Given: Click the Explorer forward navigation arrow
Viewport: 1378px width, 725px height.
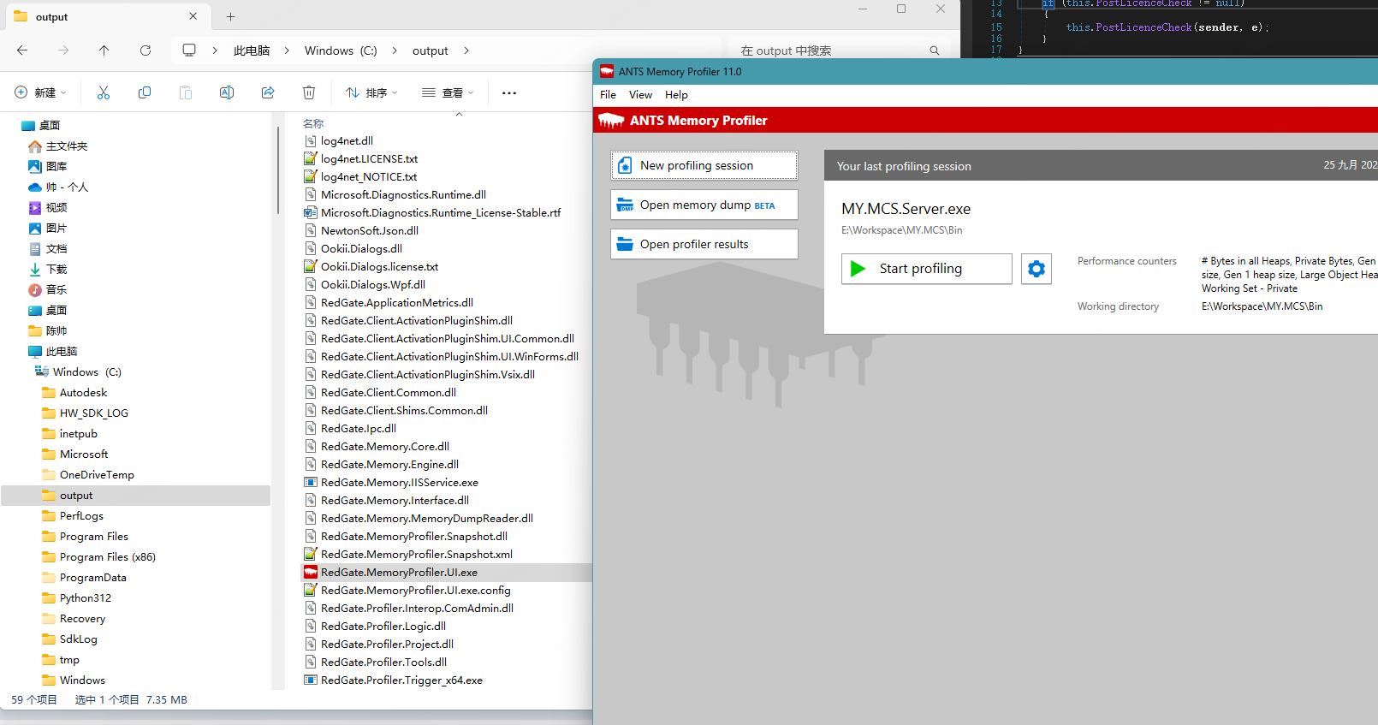Looking at the screenshot, I should [63, 51].
